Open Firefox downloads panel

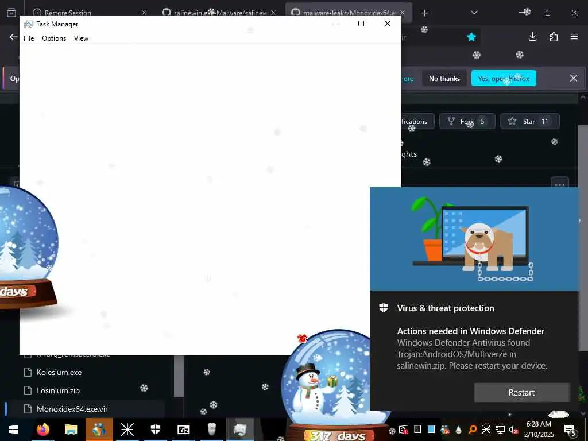[532, 37]
